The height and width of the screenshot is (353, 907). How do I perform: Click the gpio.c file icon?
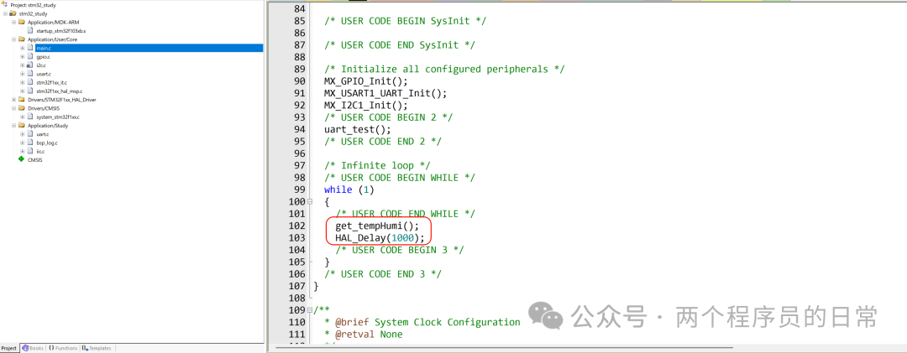click(x=30, y=57)
